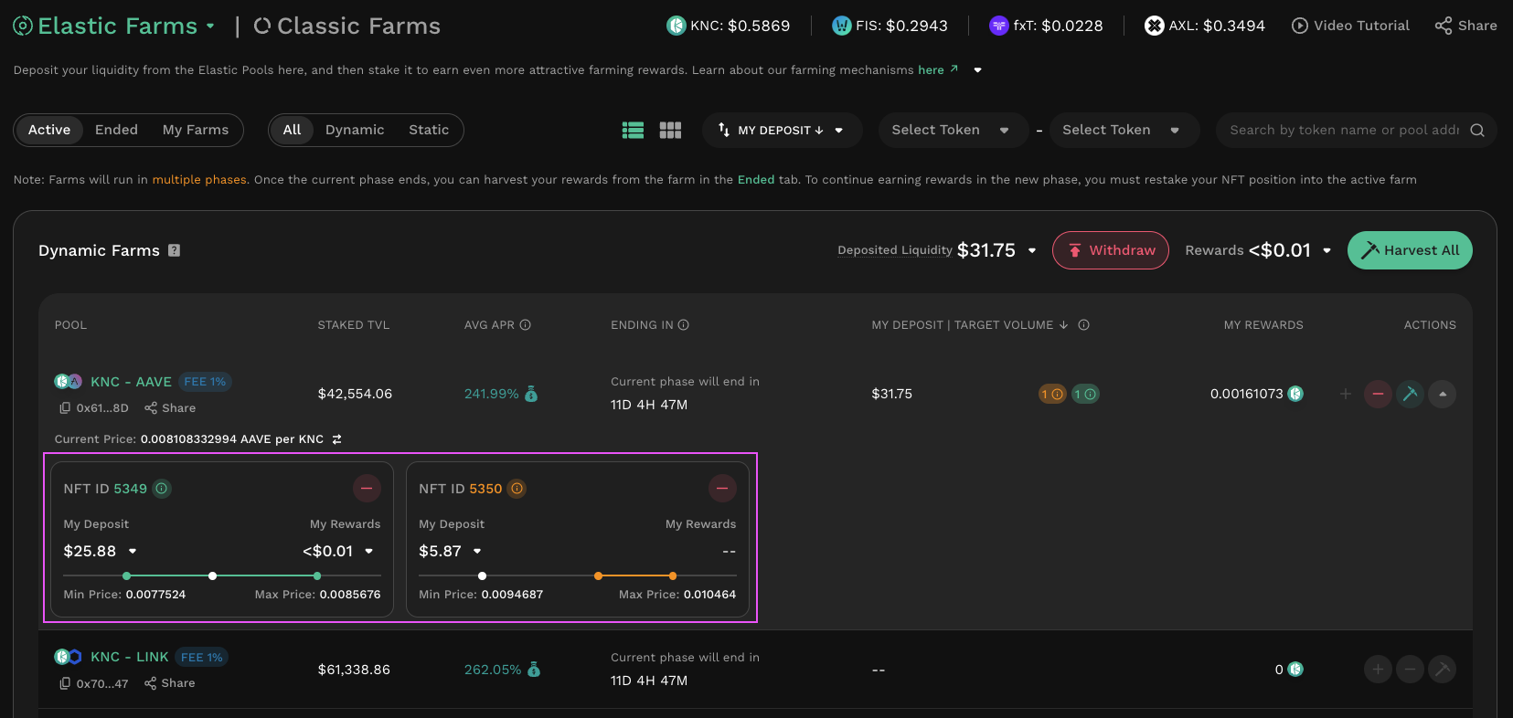Switch to list view layout icon

(633, 131)
